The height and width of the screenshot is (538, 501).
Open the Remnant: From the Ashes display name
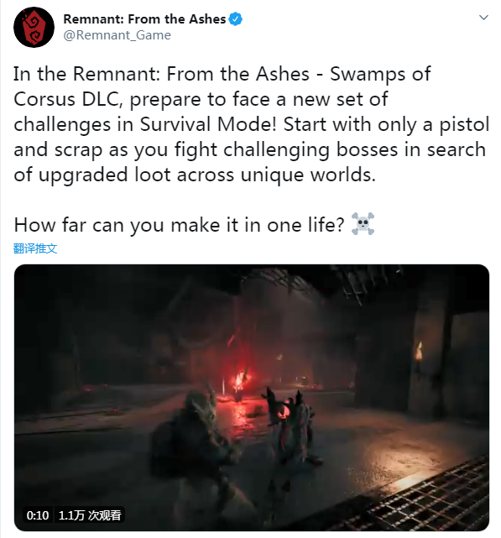[144, 19]
